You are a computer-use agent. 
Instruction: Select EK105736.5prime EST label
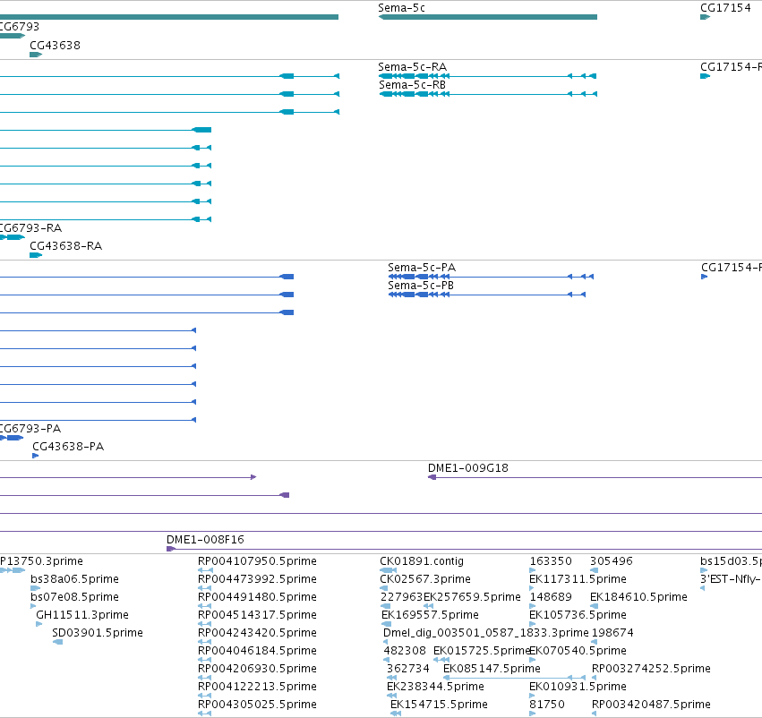(578, 615)
